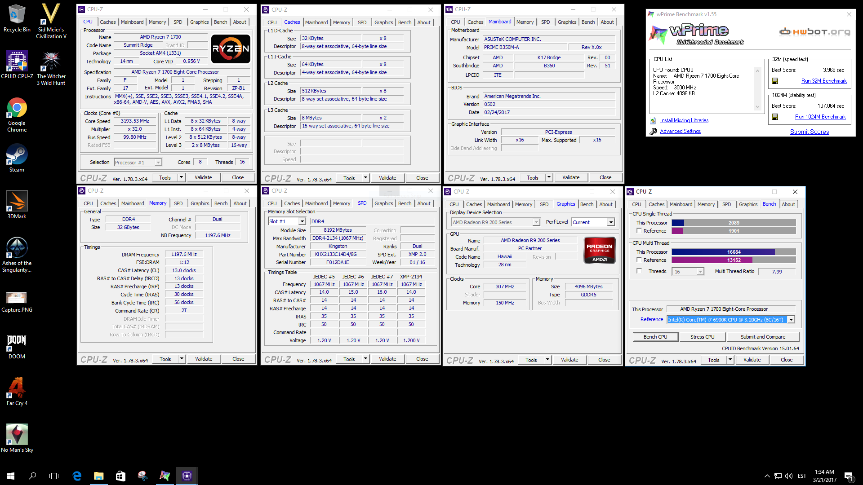This screenshot has width=863, height=485.
Task: Open Task View on the taskbar
Action: point(54,476)
